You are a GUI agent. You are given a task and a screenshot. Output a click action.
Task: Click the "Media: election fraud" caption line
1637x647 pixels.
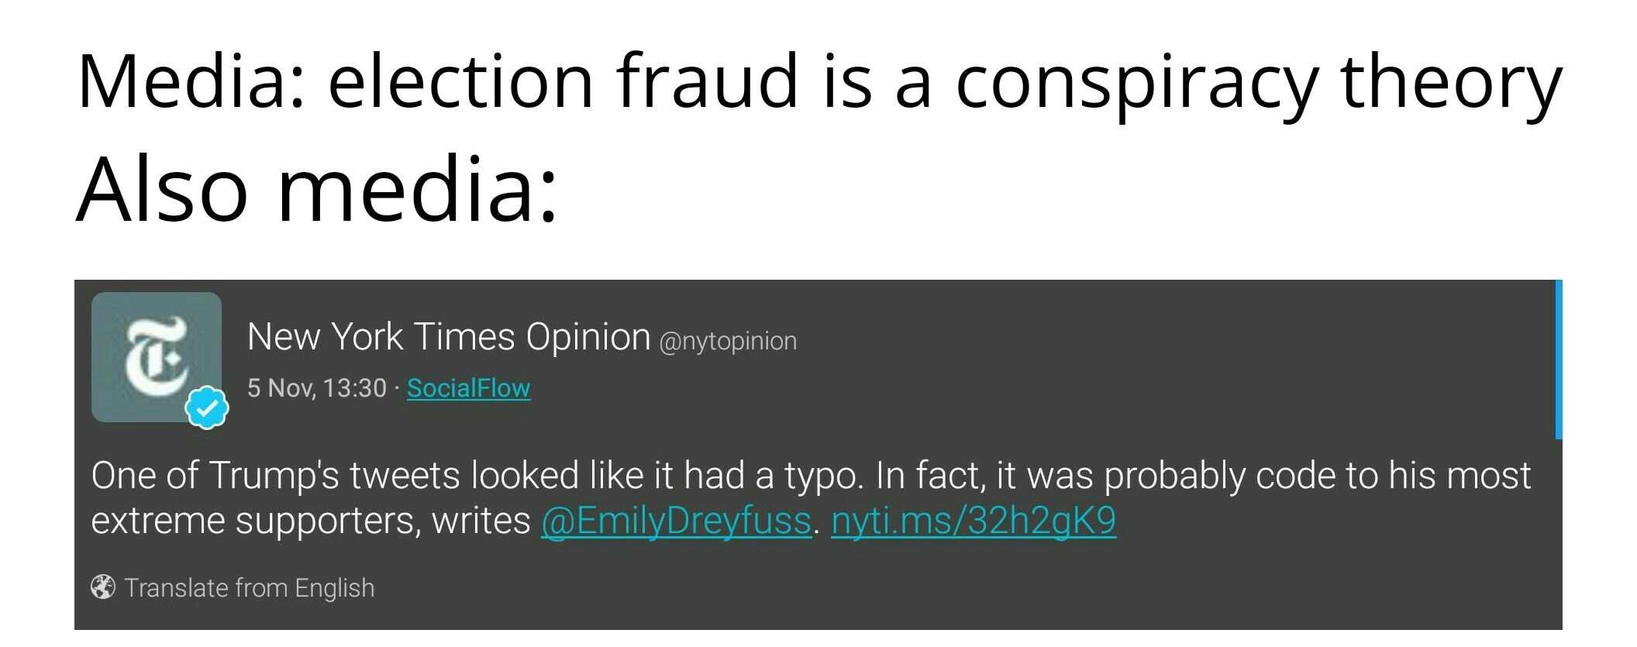pyautogui.click(x=819, y=82)
